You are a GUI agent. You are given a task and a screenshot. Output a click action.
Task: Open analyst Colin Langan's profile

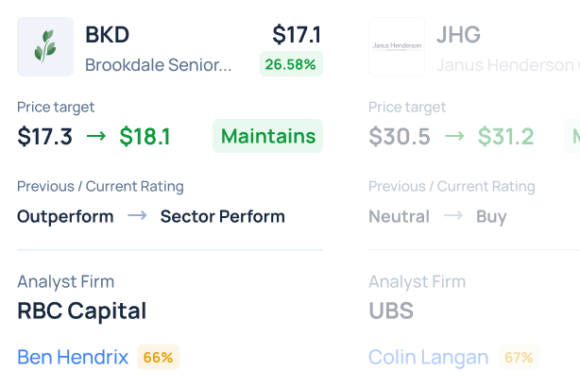(x=428, y=357)
